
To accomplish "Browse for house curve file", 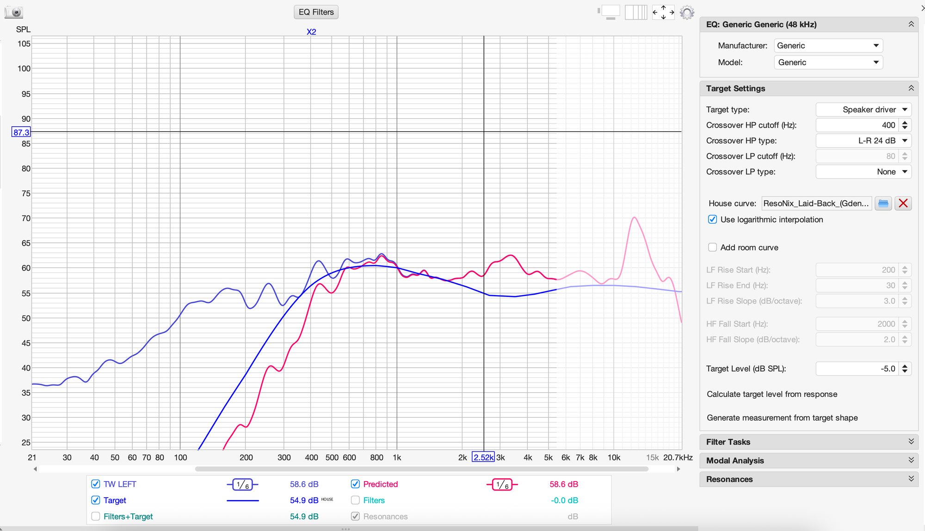I will 883,204.
